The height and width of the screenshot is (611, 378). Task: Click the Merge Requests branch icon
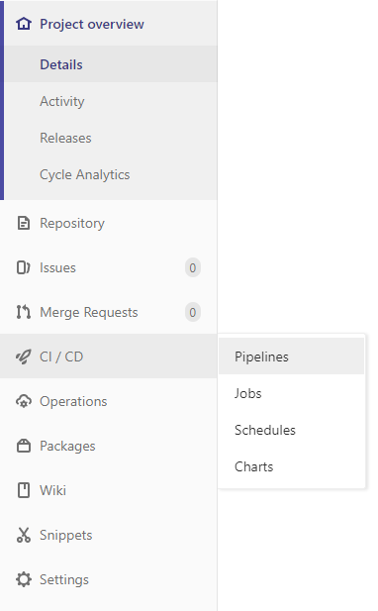click(24, 312)
